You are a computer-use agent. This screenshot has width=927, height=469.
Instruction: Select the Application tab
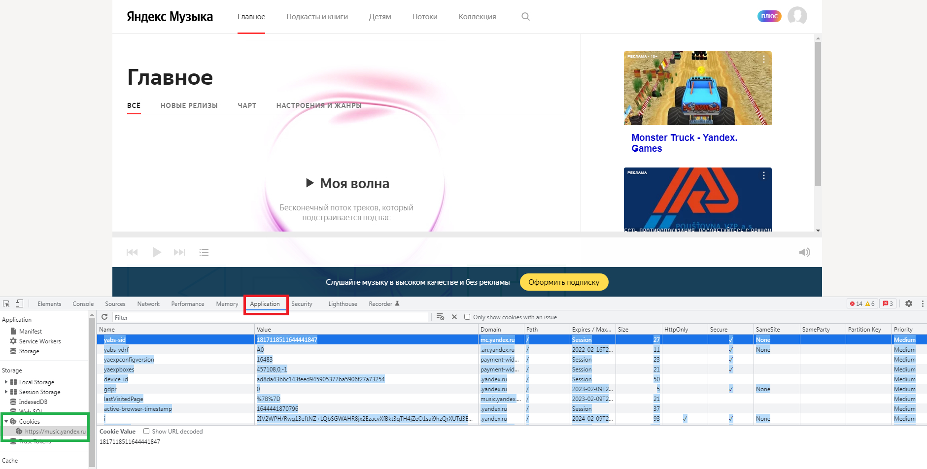(x=265, y=304)
